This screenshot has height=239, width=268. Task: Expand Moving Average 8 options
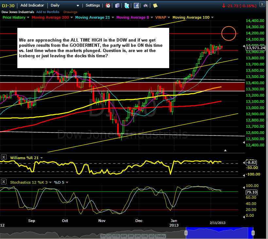[152, 17]
